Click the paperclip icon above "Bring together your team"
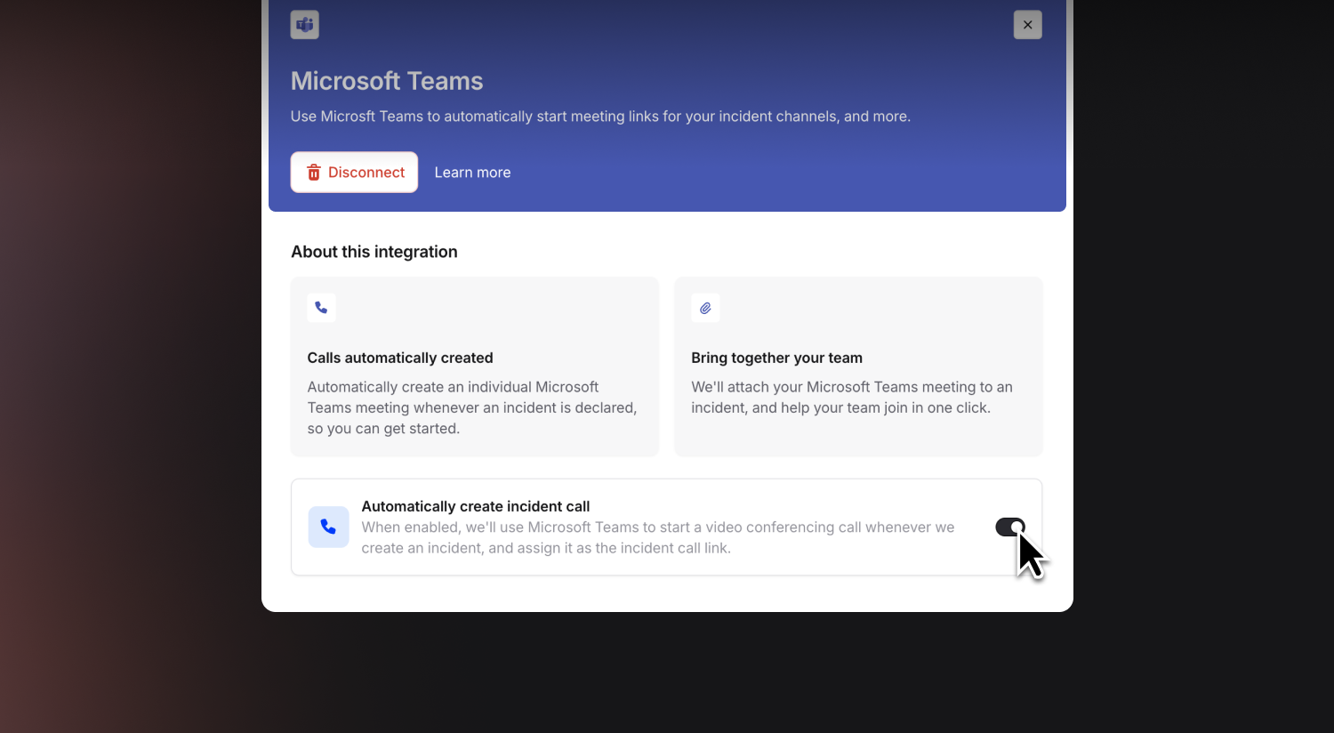This screenshot has width=1334, height=733. 705,307
